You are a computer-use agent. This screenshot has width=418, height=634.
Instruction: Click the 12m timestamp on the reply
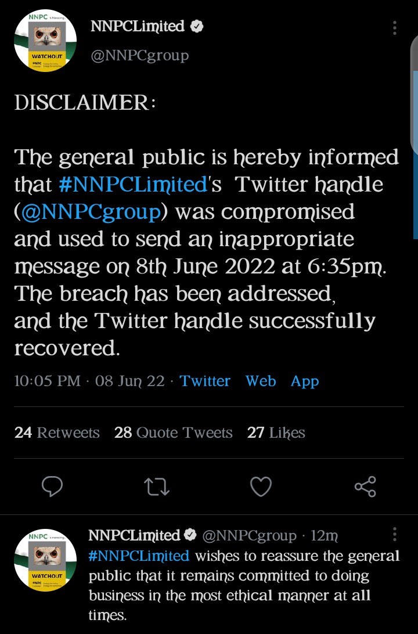(x=325, y=535)
